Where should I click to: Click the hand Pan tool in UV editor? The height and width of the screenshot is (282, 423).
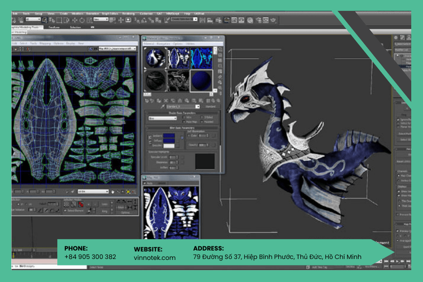(112, 192)
